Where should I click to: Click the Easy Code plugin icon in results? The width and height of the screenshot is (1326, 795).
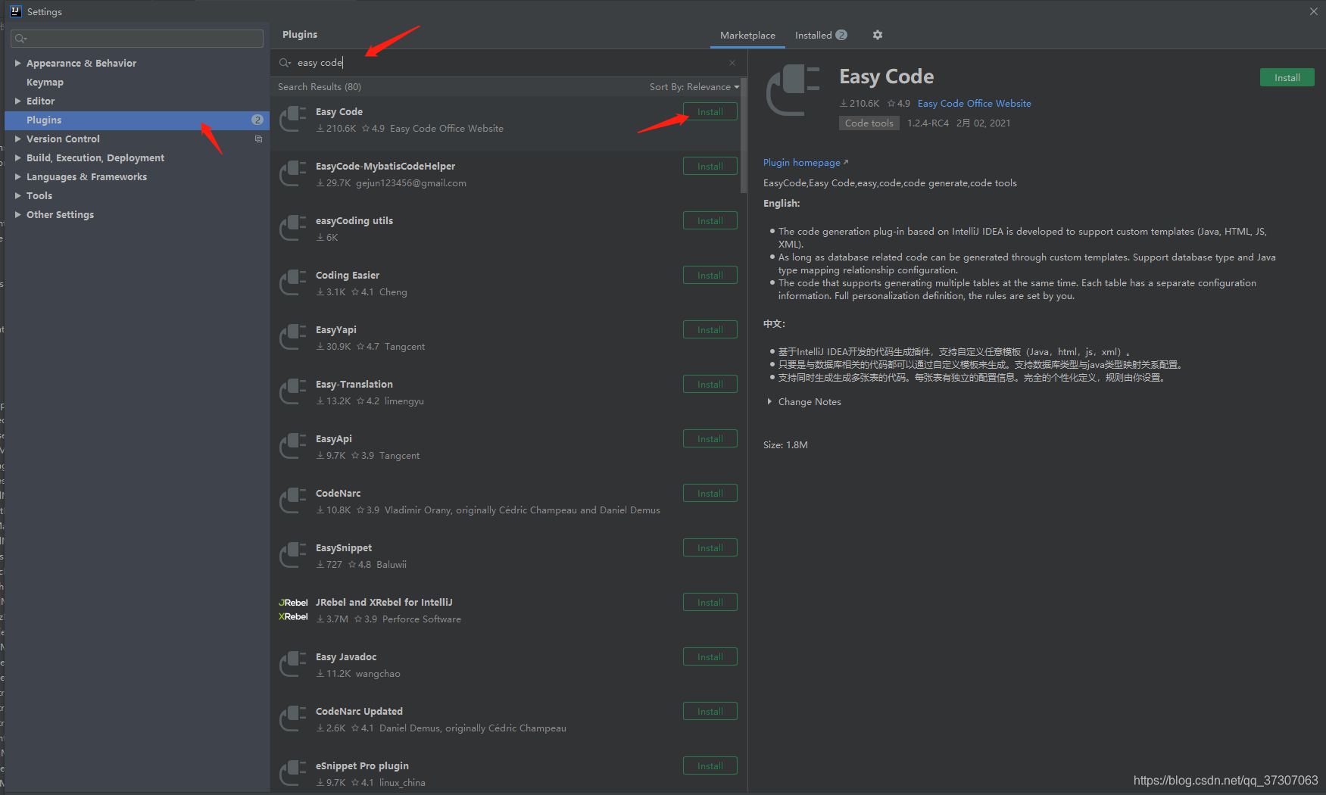(x=293, y=119)
